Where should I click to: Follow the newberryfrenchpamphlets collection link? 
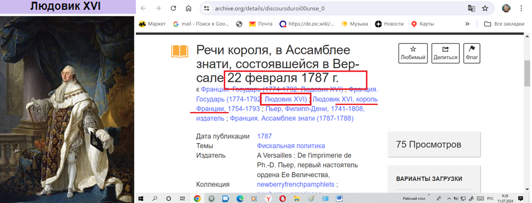pyautogui.click(x=296, y=185)
